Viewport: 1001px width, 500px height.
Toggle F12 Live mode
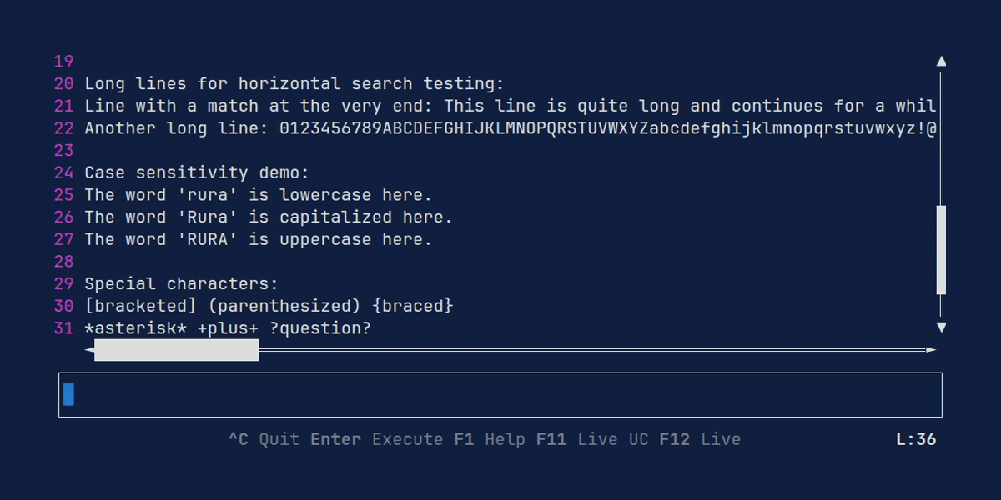(x=700, y=439)
